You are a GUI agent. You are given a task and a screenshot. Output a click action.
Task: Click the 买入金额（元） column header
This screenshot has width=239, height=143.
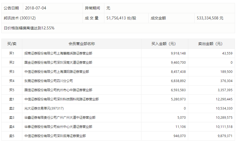point(165,44)
